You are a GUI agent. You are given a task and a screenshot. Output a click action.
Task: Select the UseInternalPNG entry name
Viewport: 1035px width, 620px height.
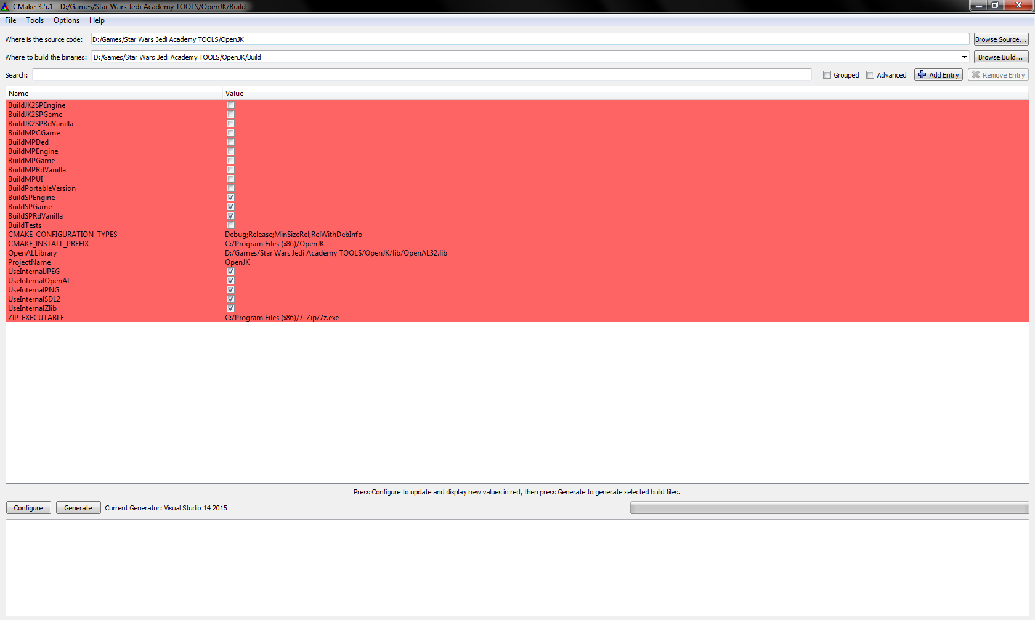point(34,290)
